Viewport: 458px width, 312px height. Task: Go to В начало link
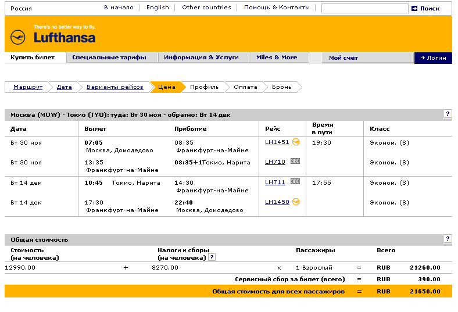pyautogui.click(x=119, y=8)
